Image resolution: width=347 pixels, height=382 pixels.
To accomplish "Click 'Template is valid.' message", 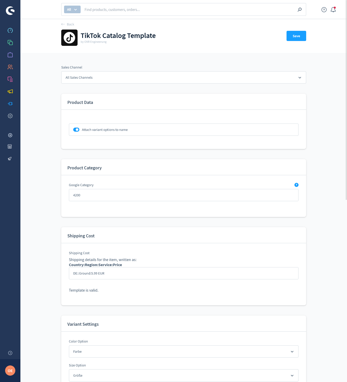I will click(x=84, y=290).
